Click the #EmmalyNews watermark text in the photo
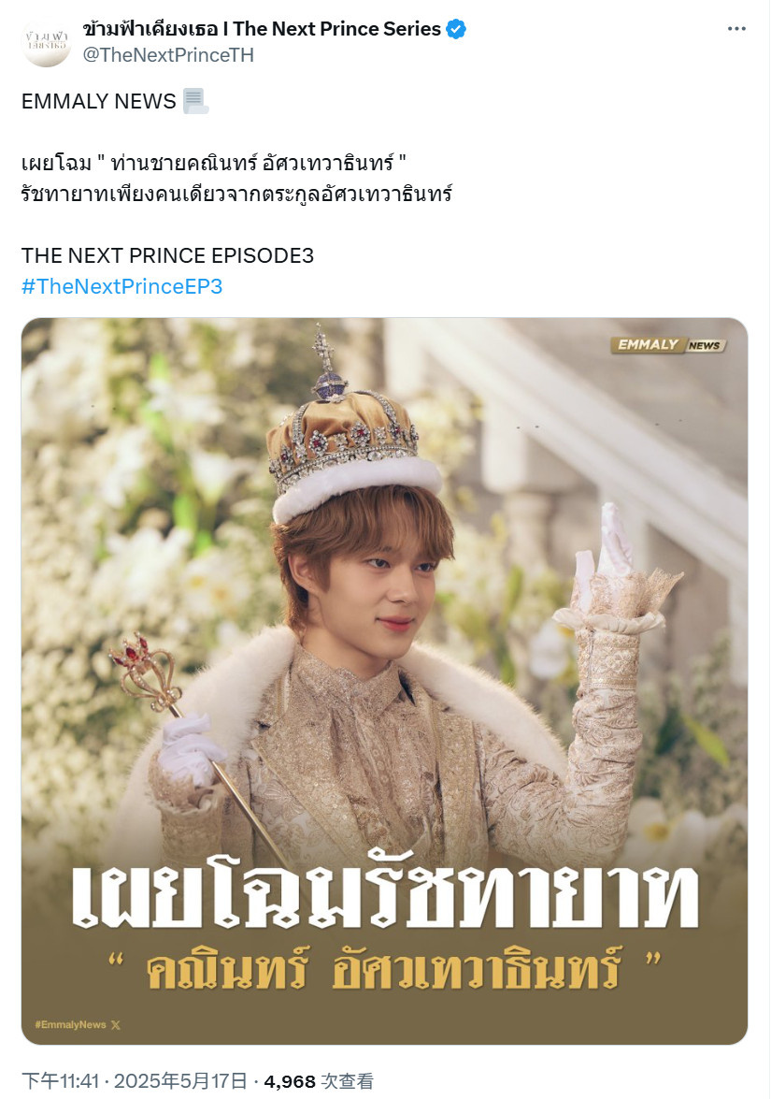771x1099 pixels. 71,1025
